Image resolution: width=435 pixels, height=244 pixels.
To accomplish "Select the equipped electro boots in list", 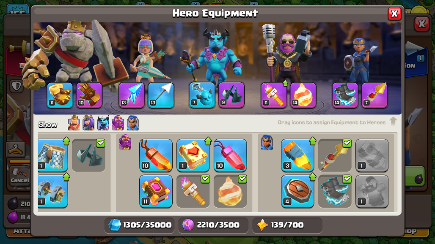I will click(335, 191).
